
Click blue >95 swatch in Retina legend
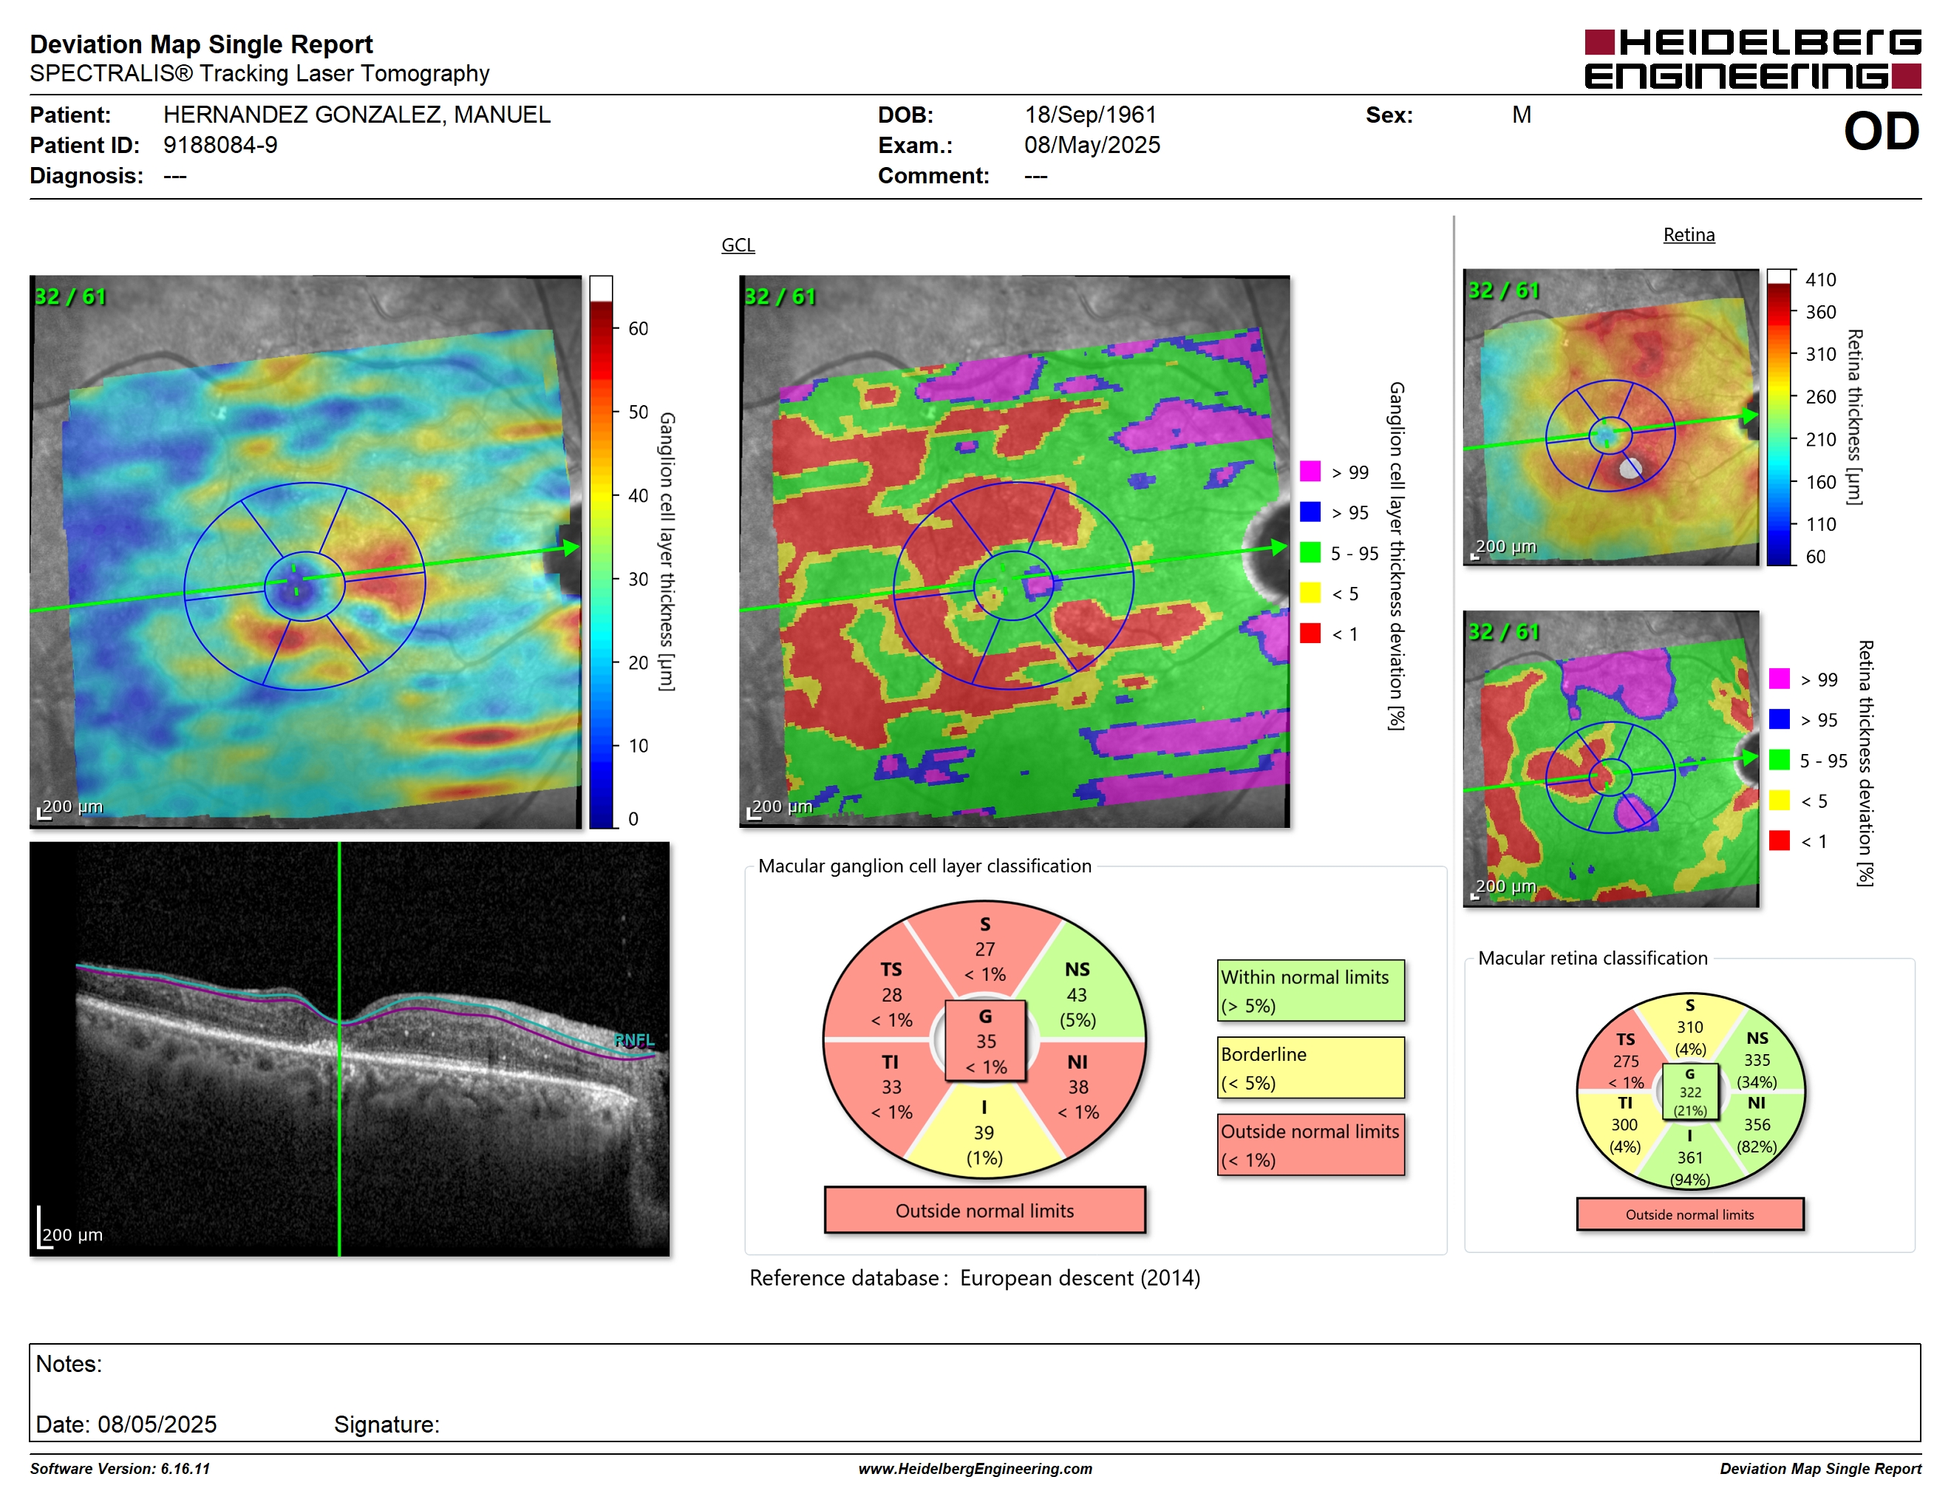pyautogui.click(x=1779, y=719)
